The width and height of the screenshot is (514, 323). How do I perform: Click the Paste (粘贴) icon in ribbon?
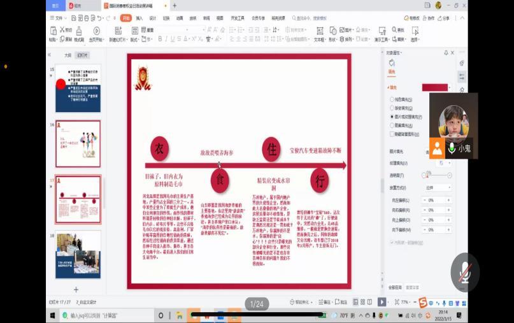click(52, 31)
